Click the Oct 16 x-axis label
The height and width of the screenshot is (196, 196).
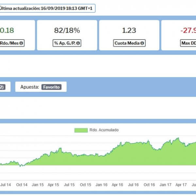point(149,185)
